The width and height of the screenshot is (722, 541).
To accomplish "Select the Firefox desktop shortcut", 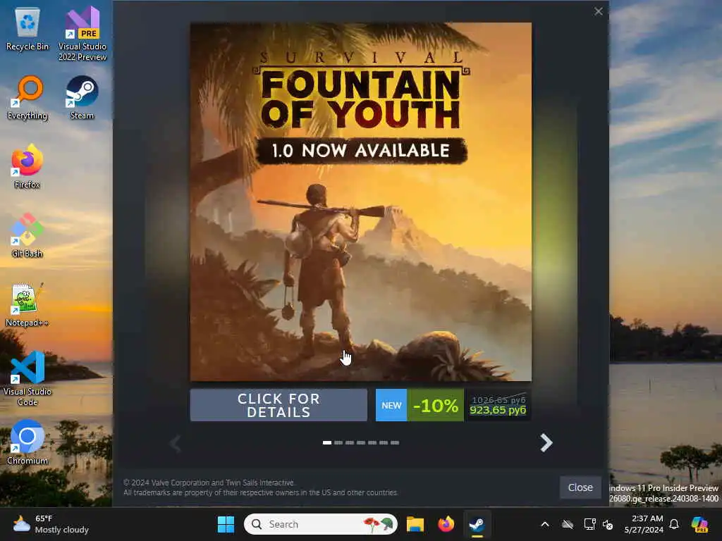I will (x=27, y=166).
